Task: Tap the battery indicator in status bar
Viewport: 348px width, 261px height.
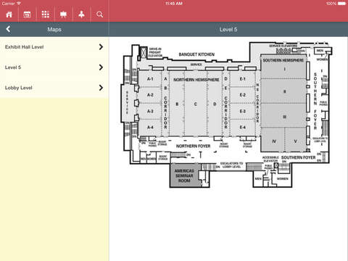Action: (x=341, y=4)
